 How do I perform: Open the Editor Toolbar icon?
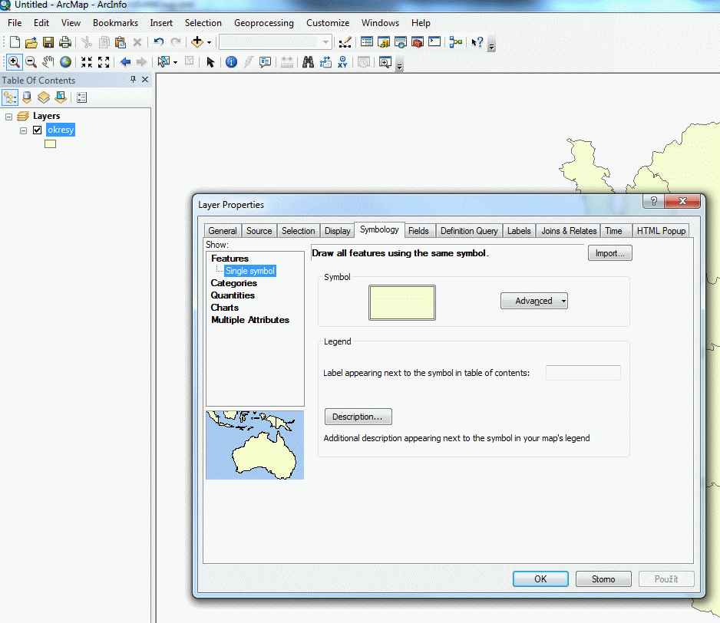click(x=345, y=42)
